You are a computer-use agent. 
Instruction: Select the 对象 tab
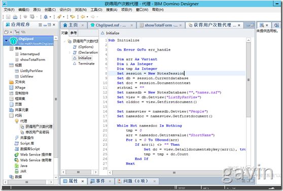click(x=64, y=33)
